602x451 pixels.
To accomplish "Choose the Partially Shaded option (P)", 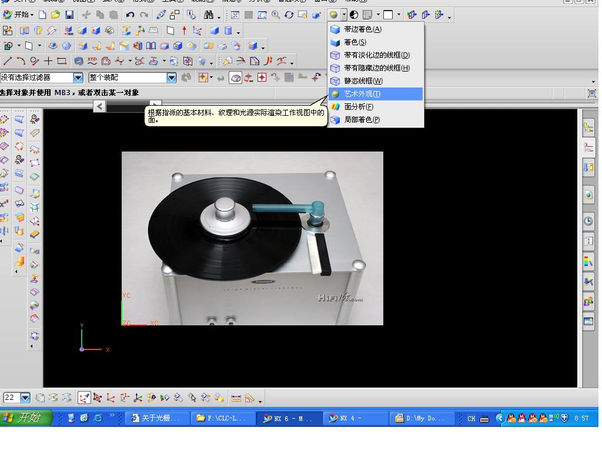I will click(376, 120).
